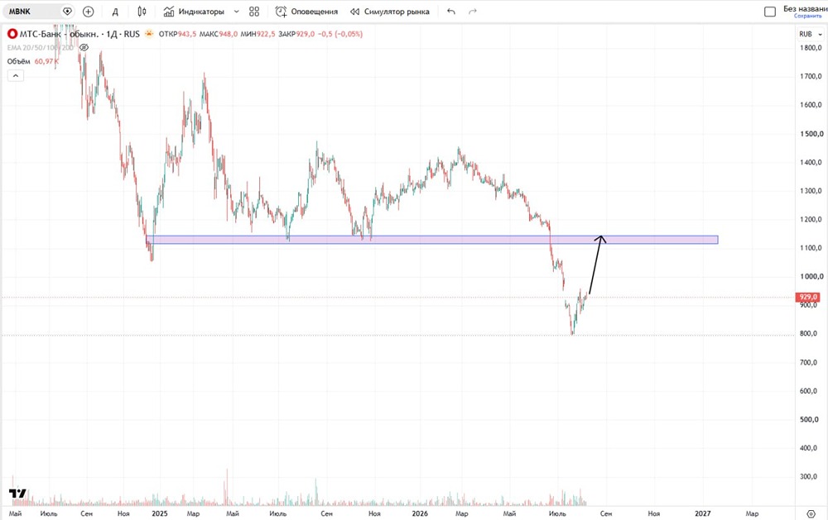Click the 1100,0 price axis label
Image resolution: width=828 pixels, height=520 pixels.
811,248
